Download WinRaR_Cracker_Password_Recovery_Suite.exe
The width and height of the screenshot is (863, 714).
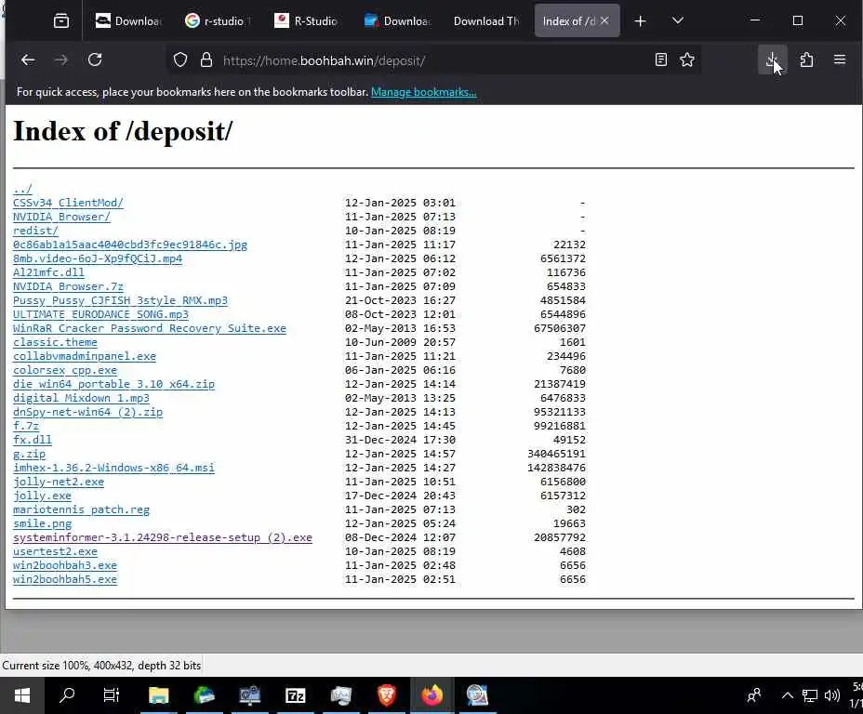[x=150, y=328]
